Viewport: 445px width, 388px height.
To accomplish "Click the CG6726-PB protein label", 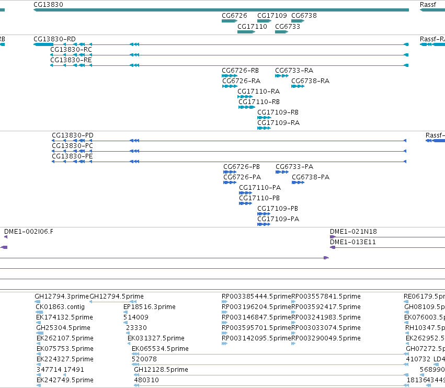I will point(242,167).
